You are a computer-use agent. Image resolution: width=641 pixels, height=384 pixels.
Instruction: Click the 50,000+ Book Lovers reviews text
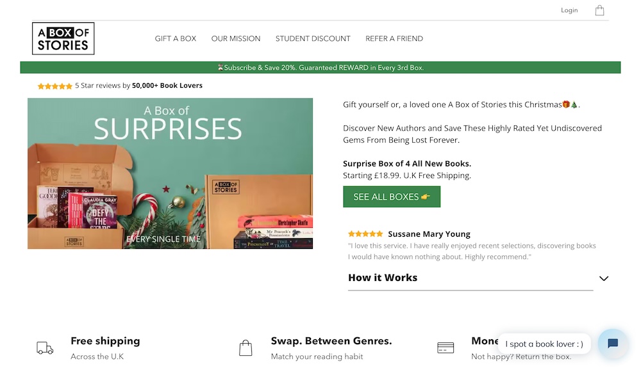coord(167,86)
